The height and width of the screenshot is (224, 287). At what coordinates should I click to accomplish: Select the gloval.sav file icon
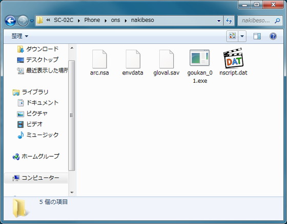pos(167,59)
